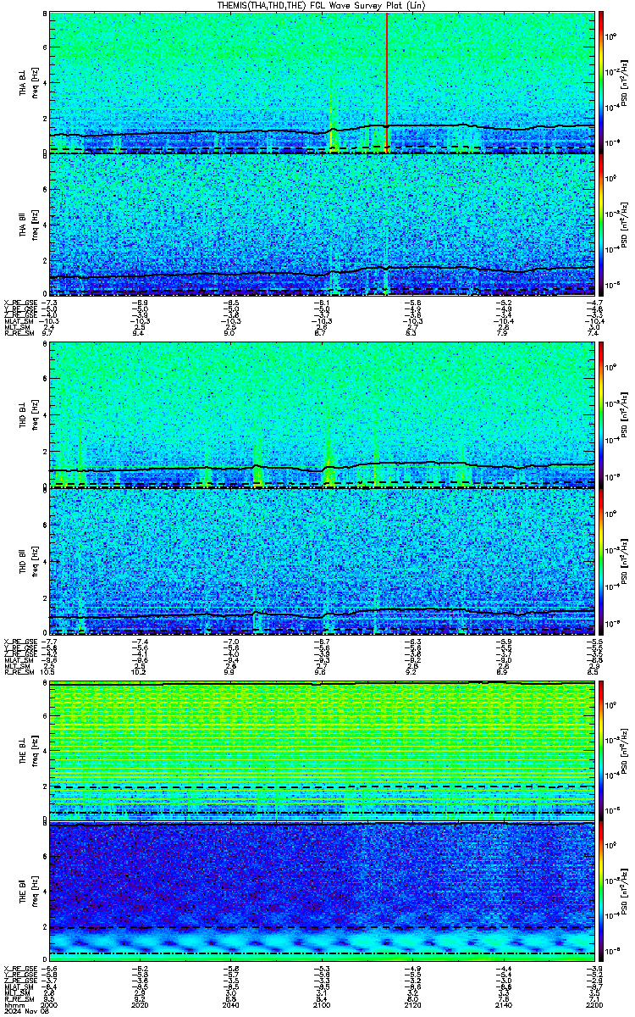Click the 'PSD [nT²/Hz]' label beside THD B⊥ color bar

(625, 414)
